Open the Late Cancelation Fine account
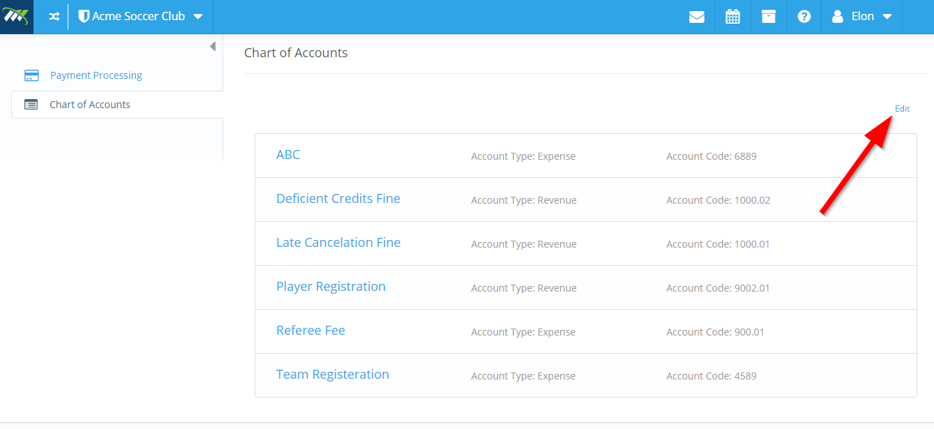 coord(338,243)
